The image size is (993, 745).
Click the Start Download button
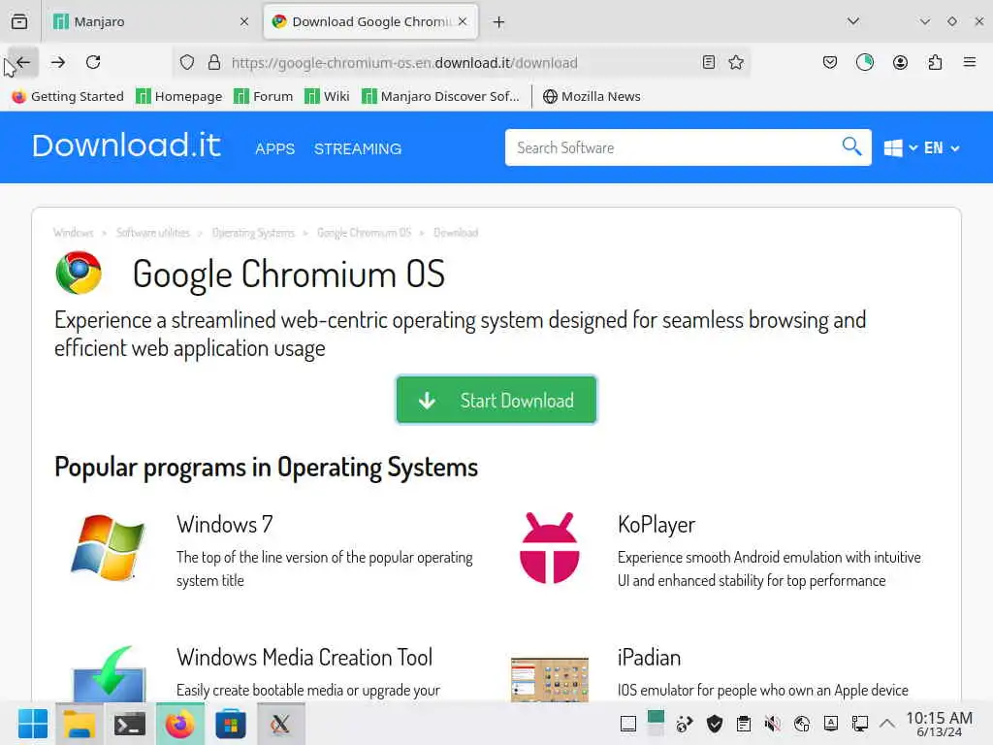pos(496,400)
